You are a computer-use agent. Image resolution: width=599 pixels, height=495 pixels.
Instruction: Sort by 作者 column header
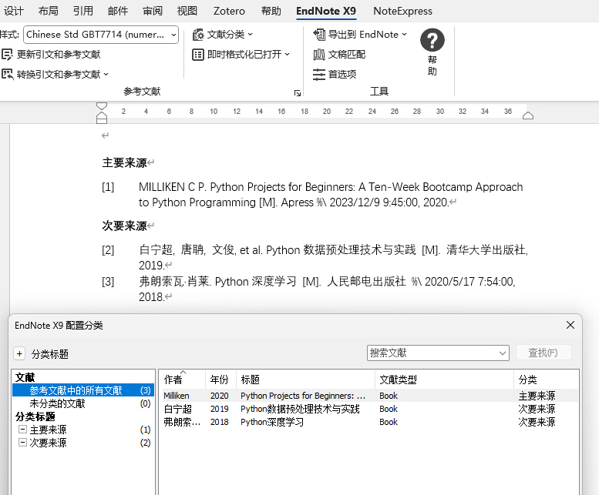pyautogui.click(x=183, y=380)
